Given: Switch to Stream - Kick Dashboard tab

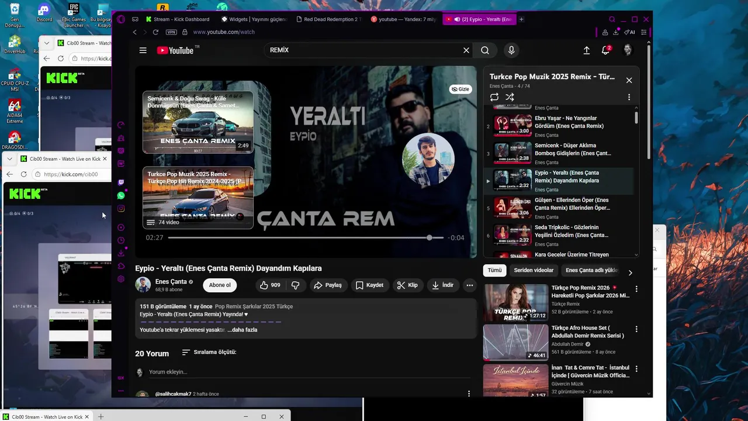Looking at the screenshot, I should click(178, 19).
